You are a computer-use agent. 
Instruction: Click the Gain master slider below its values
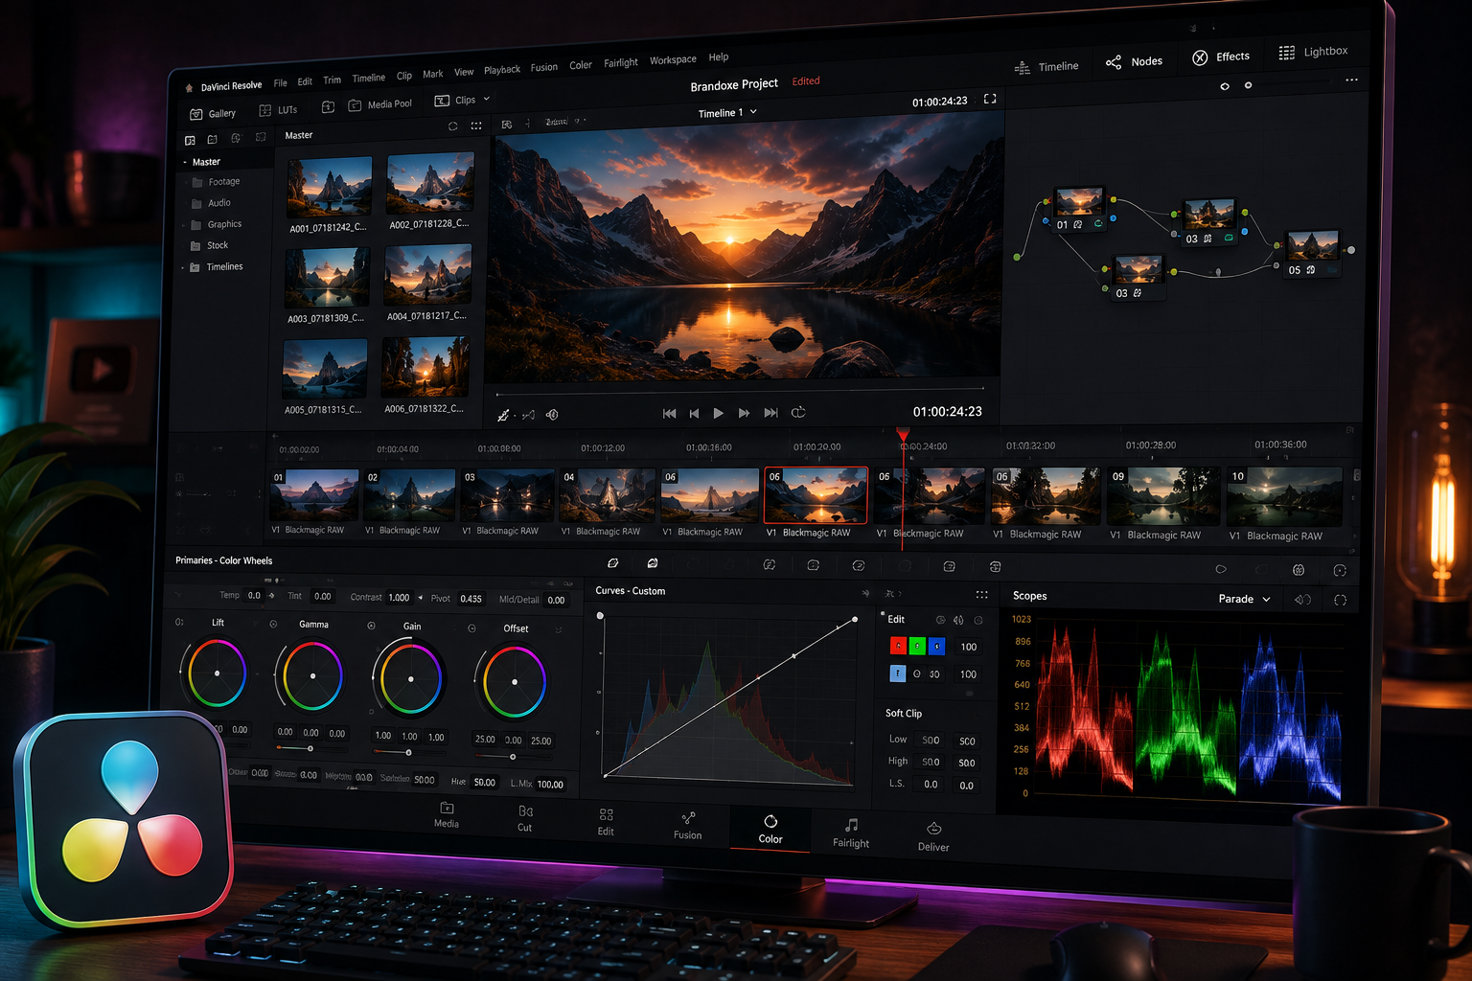(x=409, y=753)
